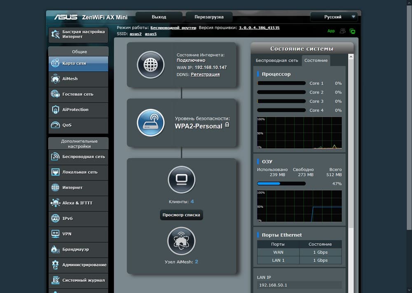412x293 pixels.
Task: Click the Выход logout button
Action: [x=159, y=17]
